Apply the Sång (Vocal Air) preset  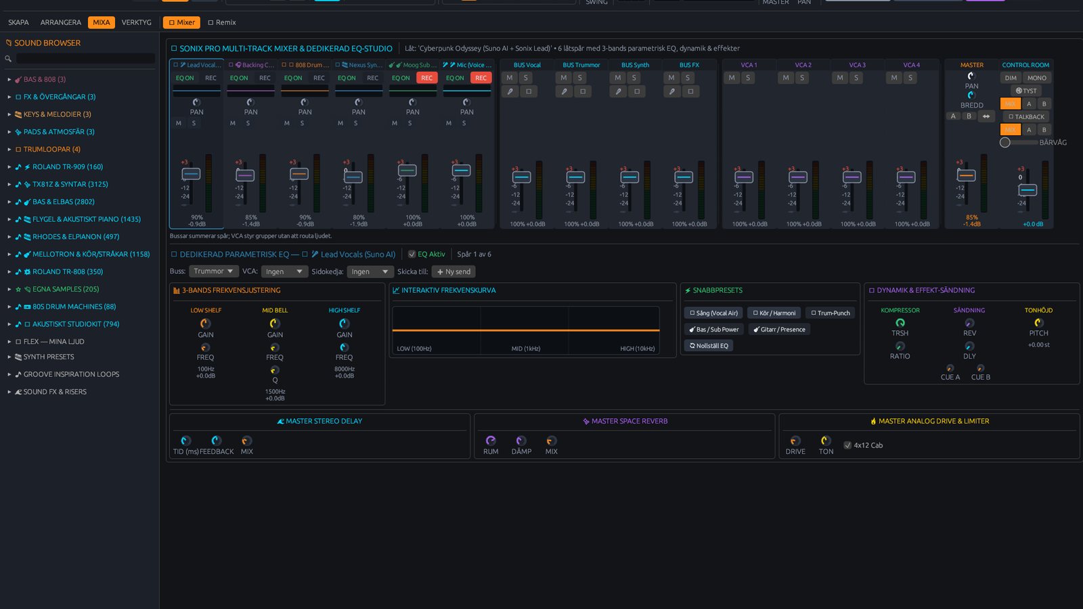(713, 313)
